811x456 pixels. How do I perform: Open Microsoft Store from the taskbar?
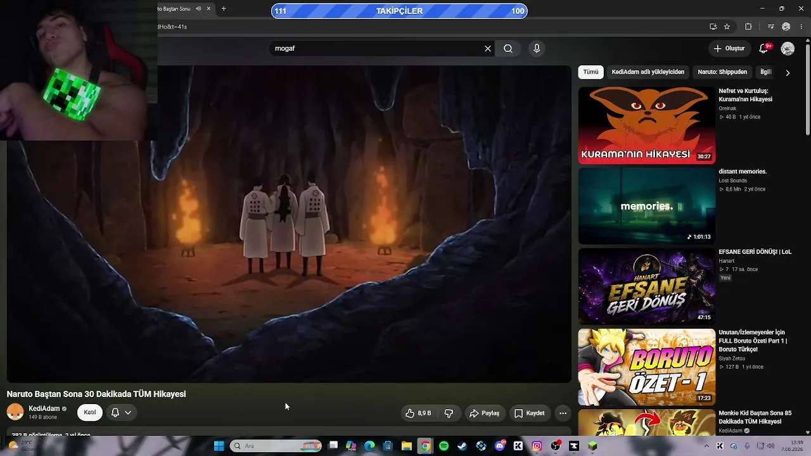point(388,446)
